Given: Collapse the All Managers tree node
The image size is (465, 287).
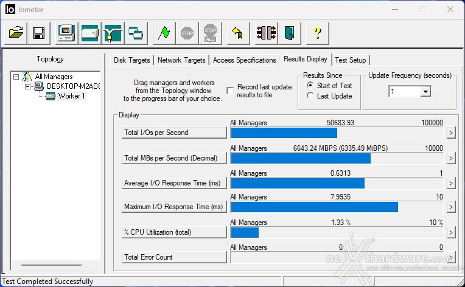Looking at the screenshot, I should [16, 77].
